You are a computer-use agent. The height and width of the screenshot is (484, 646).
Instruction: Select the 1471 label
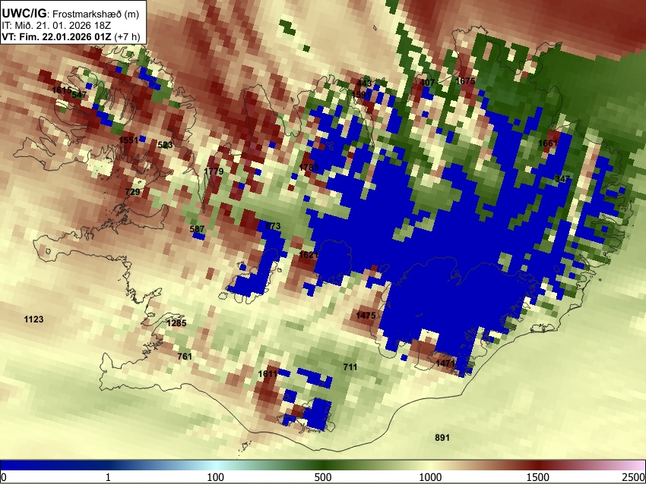[445, 363]
